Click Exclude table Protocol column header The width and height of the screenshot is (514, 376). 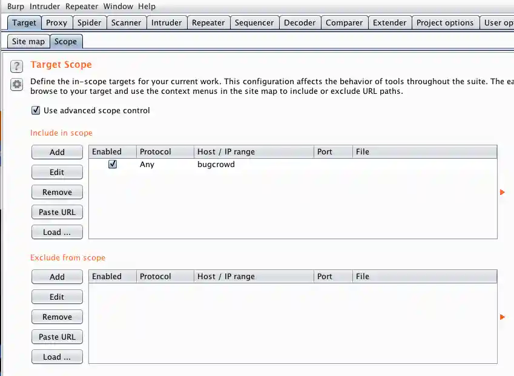click(165, 277)
